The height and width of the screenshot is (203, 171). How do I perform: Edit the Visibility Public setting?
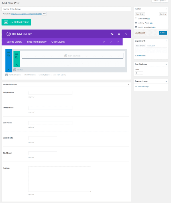click(151, 23)
